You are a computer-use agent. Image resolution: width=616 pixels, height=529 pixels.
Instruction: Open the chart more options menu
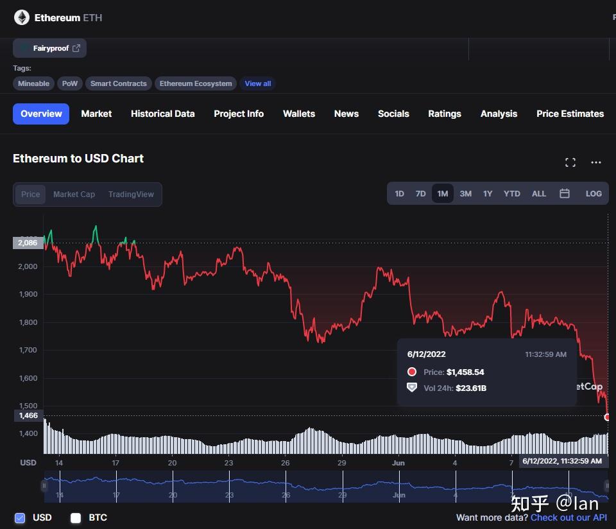[595, 162]
